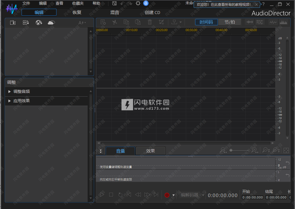Click the scissors cut icon

114,22
